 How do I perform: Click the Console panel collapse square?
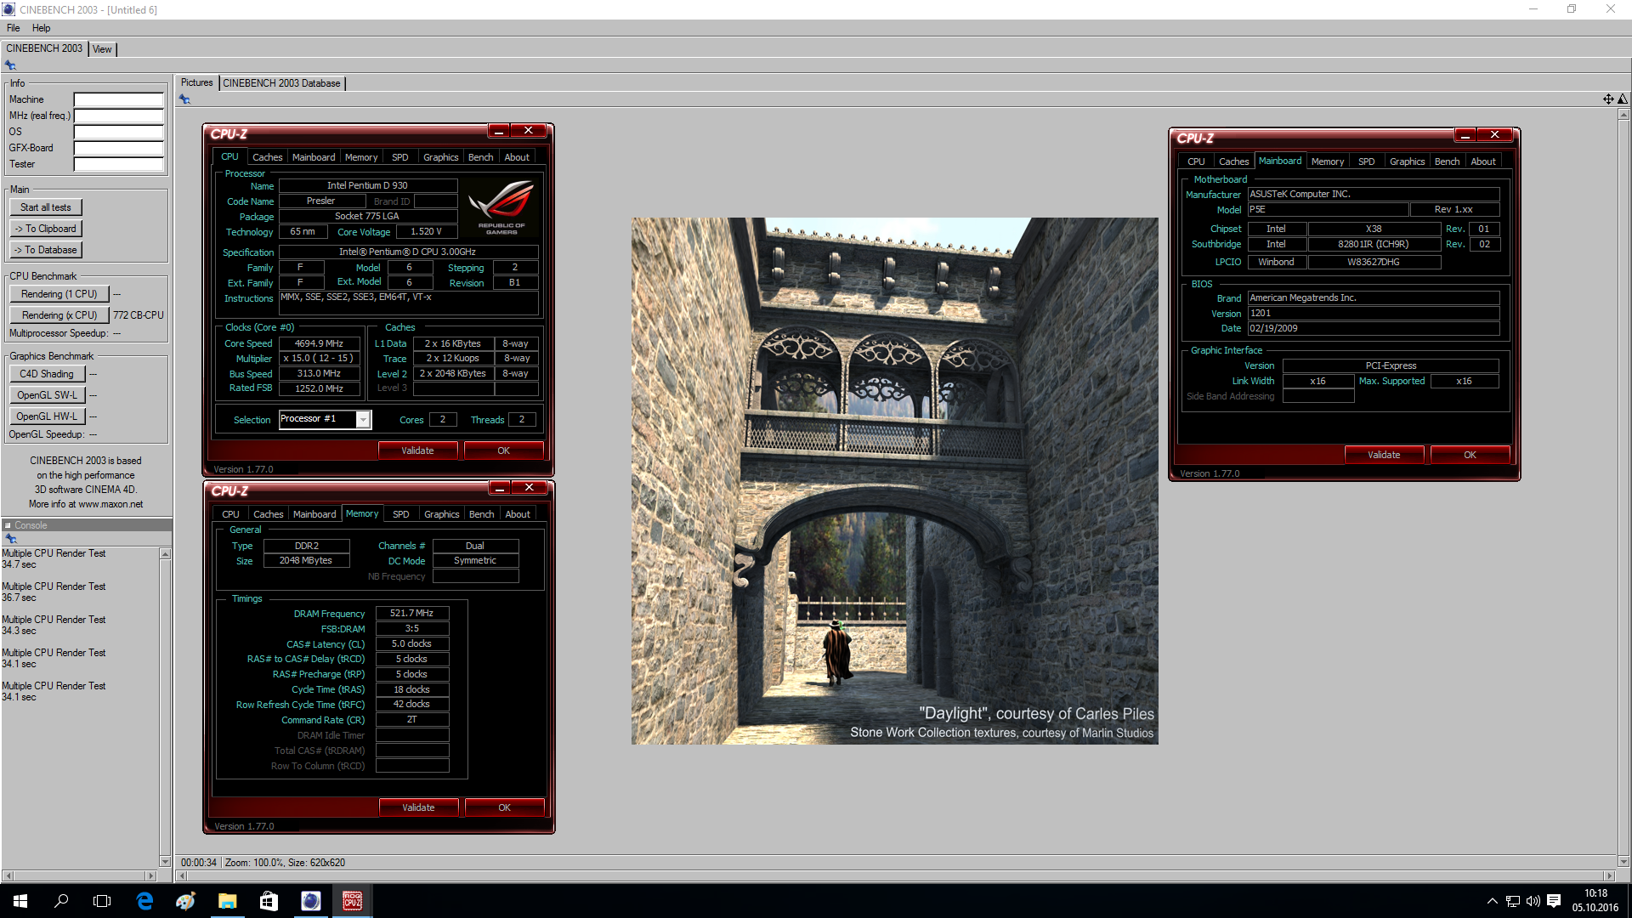(x=8, y=525)
